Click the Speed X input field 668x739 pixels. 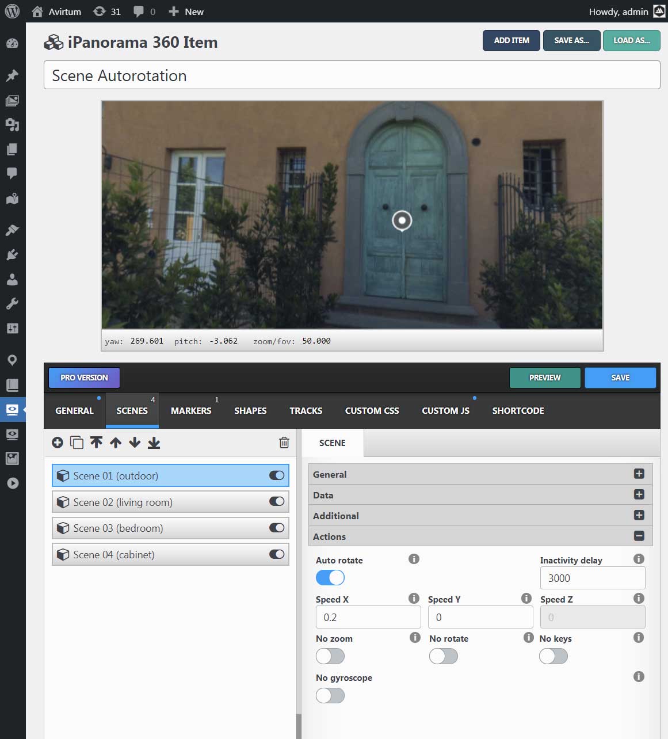point(368,617)
